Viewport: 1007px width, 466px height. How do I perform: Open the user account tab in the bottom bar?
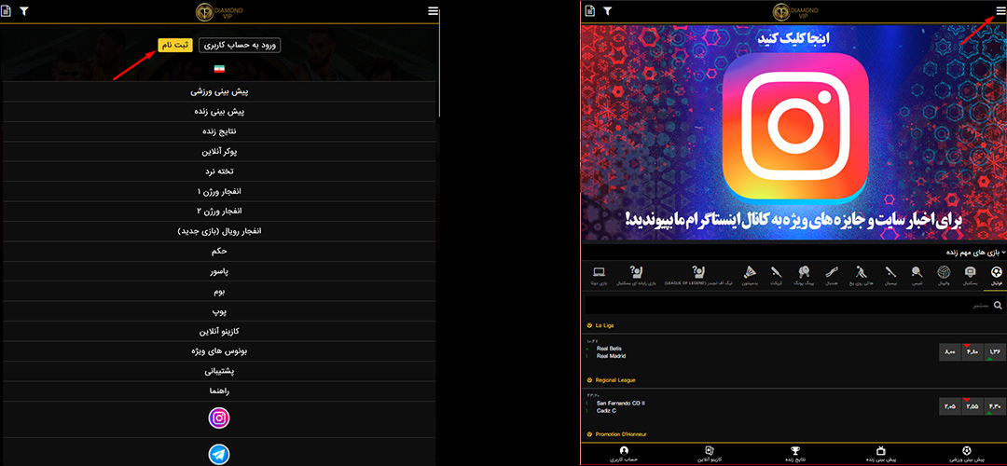click(x=624, y=454)
